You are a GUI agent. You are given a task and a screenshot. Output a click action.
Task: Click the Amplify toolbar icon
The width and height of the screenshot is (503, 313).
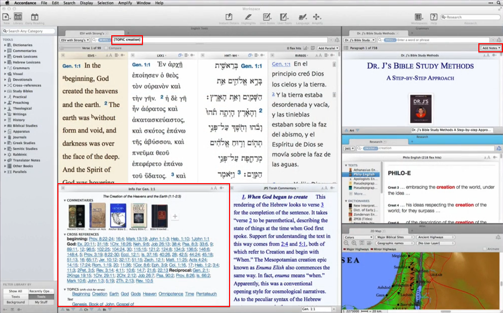[317, 18]
